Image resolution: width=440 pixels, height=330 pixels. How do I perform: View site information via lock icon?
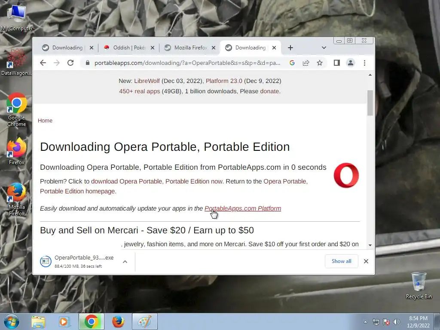pyautogui.click(x=88, y=63)
